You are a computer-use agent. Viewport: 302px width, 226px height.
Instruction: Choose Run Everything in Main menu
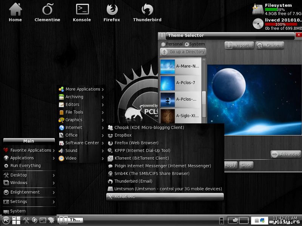(x=29, y=166)
